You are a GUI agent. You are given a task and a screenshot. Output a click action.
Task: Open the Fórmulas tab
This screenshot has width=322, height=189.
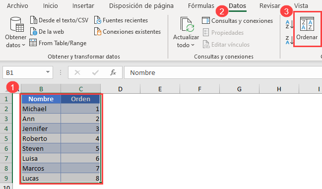tap(201, 6)
